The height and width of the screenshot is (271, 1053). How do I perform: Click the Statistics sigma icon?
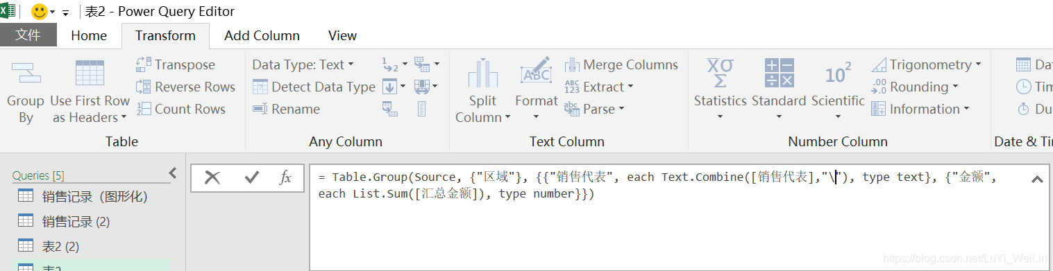(720, 72)
